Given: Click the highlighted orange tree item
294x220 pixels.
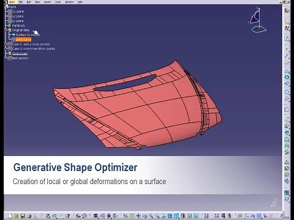Looking at the screenshot, I should pos(23,39).
